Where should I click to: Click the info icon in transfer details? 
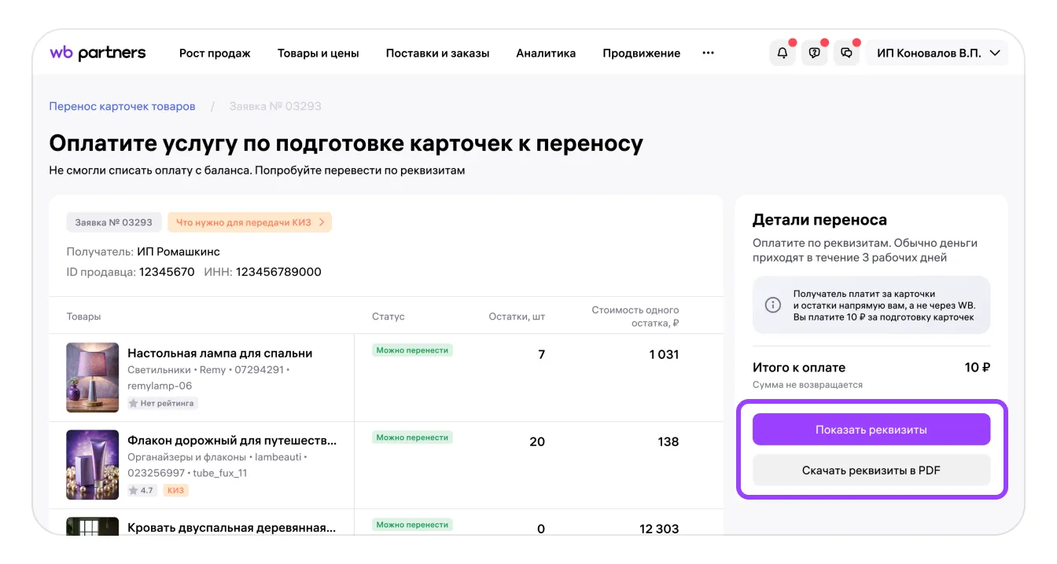773,305
